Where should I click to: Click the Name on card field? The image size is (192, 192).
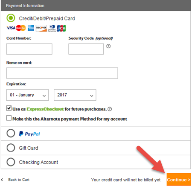pyautogui.click(x=62, y=73)
